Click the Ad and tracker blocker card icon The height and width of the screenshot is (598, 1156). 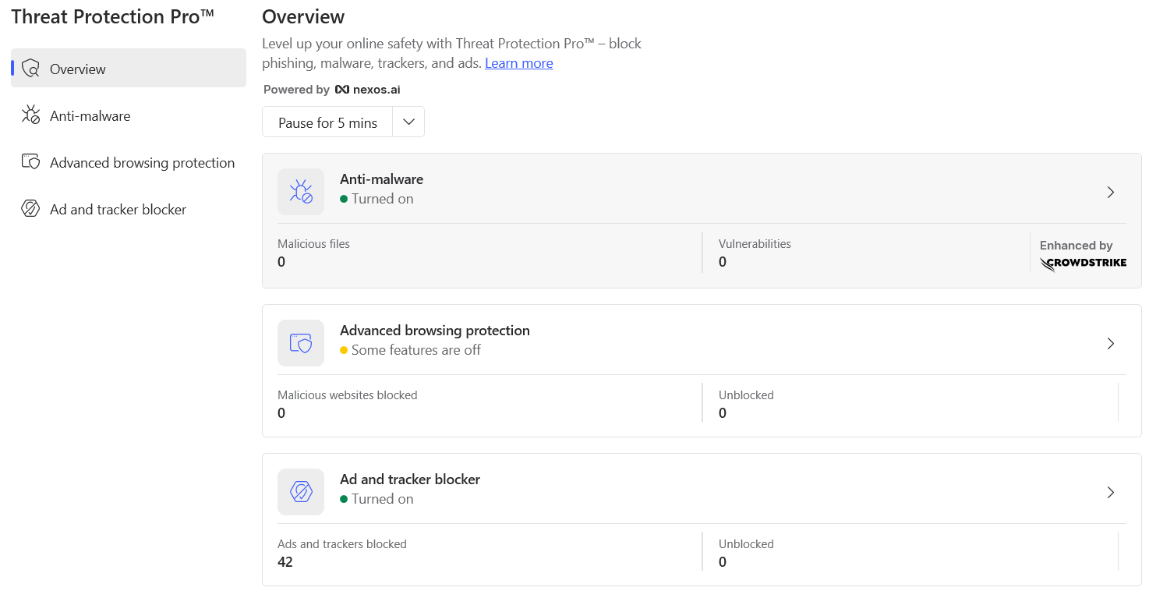pyautogui.click(x=301, y=492)
